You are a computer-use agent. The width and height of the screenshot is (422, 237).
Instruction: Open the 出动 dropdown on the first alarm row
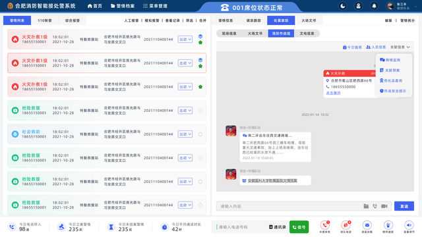[185, 39]
